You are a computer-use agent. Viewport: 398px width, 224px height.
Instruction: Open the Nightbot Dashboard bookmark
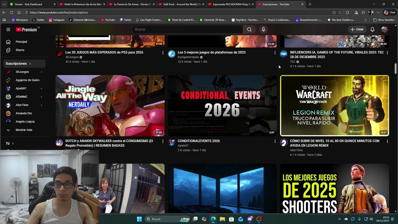pos(245,20)
